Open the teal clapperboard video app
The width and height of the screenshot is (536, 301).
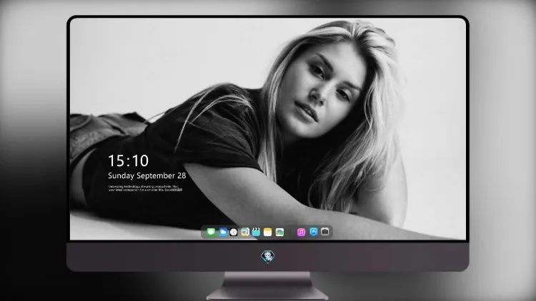(x=256, y=232)
